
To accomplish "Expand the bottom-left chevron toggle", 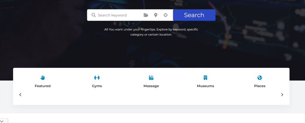I will [2, 121].
